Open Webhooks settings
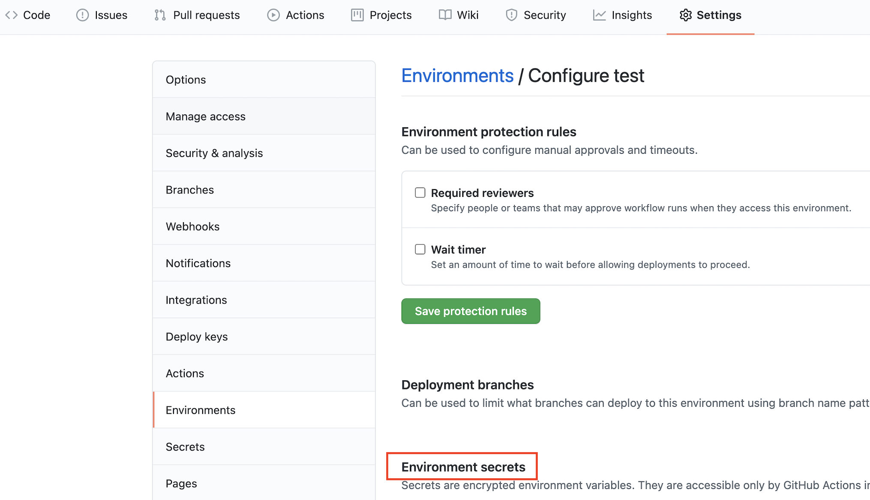The width and height of the screenshot is (870, 500). tap(264, 226)
